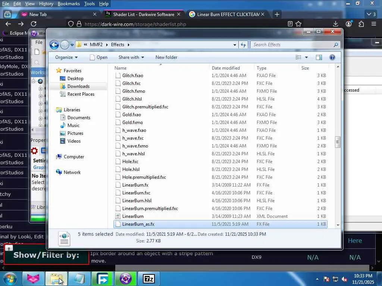Select Glitch.premultiplied.fxc file
Screen dimensions: 382x286
[145, 107]
